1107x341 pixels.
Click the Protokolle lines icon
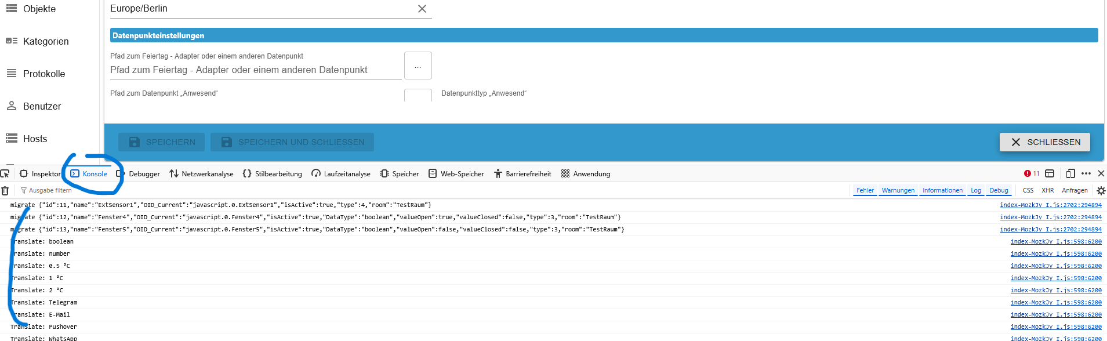coord(12,73)
